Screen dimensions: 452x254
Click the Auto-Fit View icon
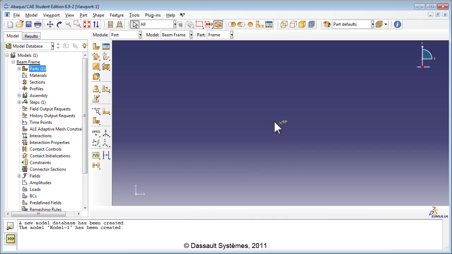[87, 24]
